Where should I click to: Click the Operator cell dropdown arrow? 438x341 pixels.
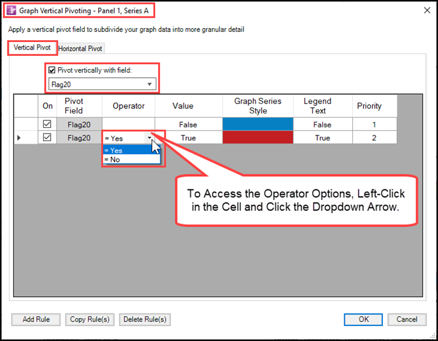(x=150, y=138)
